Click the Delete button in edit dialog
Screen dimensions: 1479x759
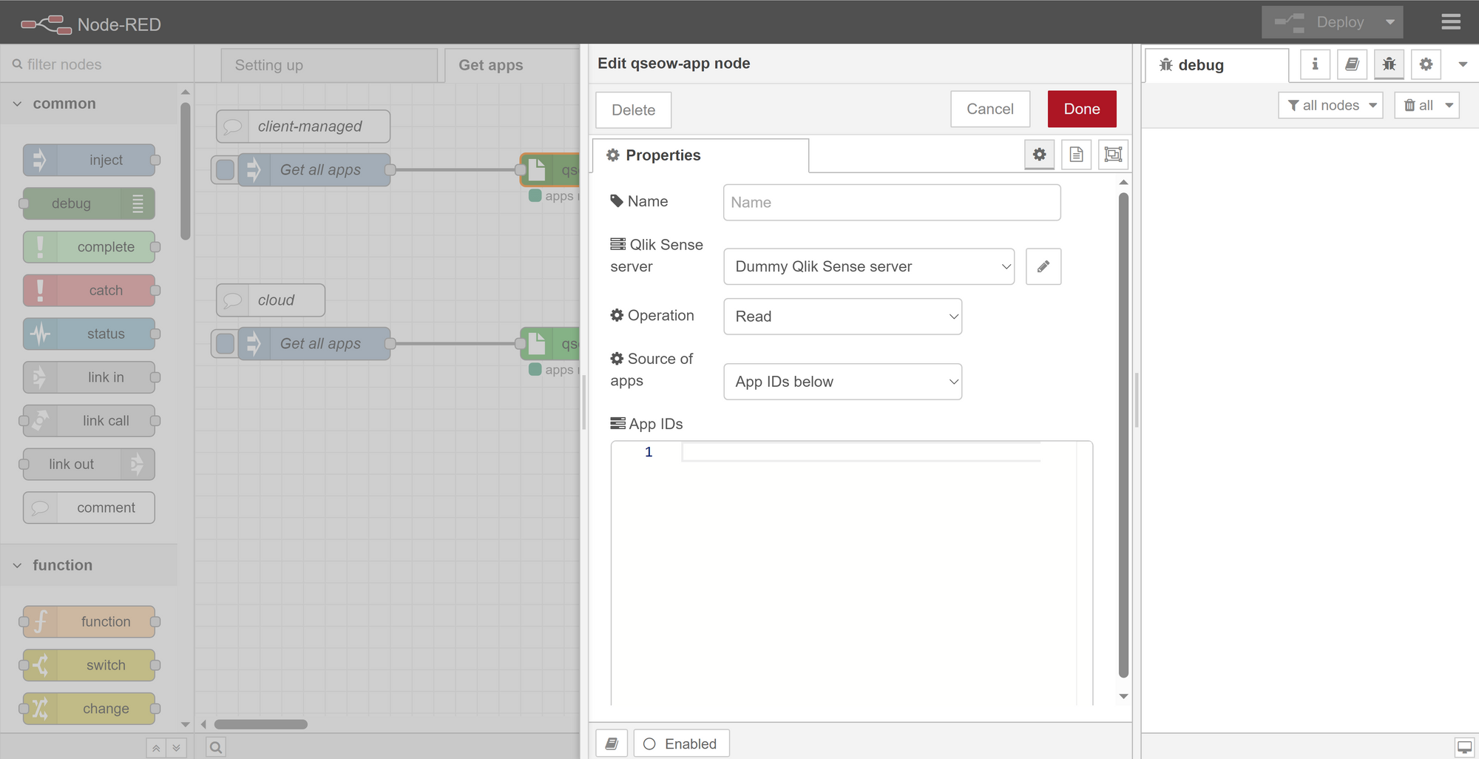[x=634, y=110]
